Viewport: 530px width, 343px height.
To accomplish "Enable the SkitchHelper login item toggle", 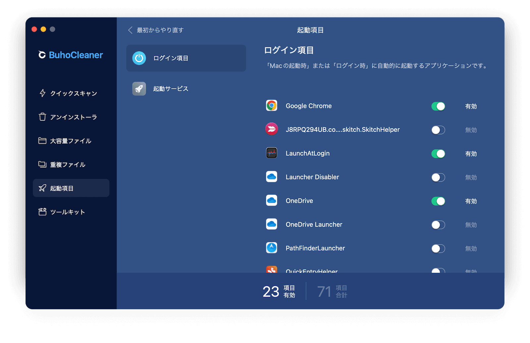I will pos(438,130).
